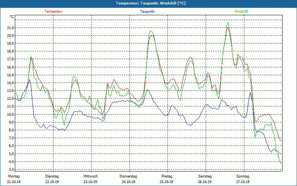Click the Freitag day label
The width and height of the screenshot is (297, 186).
(x=167, y=176)
